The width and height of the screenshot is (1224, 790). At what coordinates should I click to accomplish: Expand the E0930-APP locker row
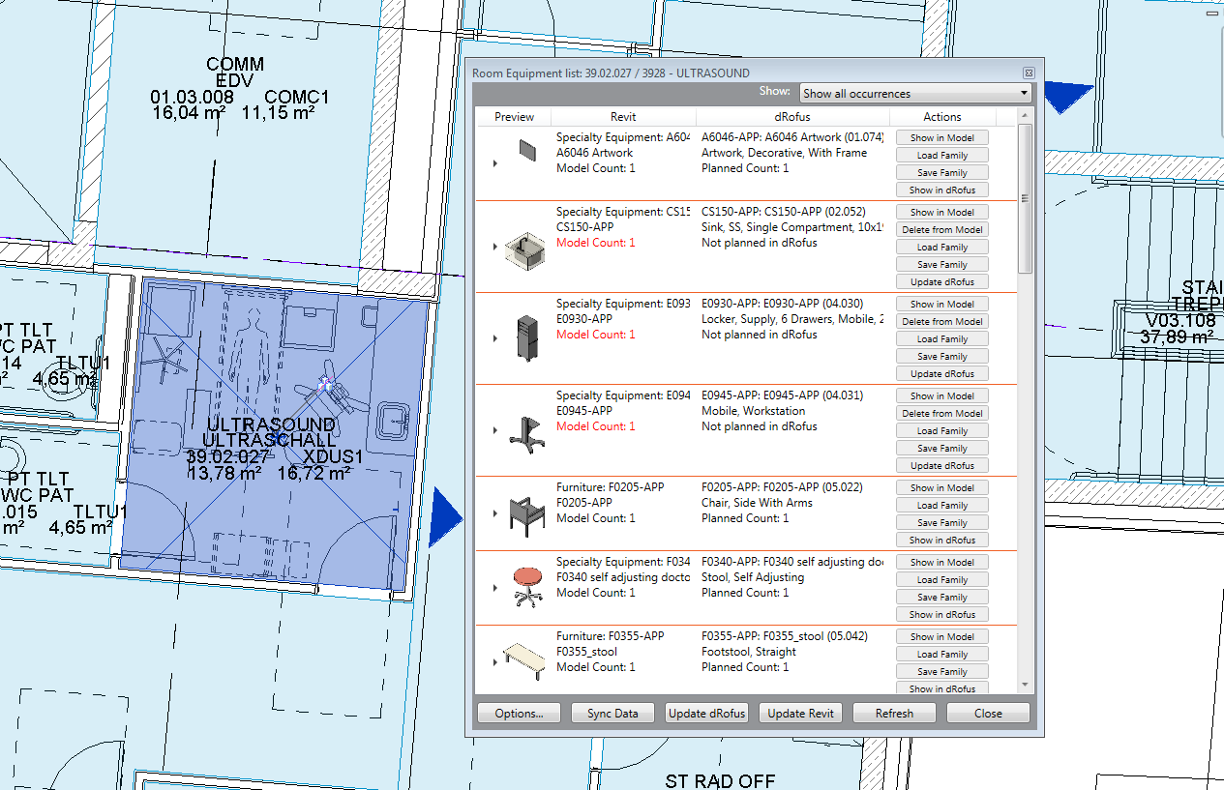494,338
